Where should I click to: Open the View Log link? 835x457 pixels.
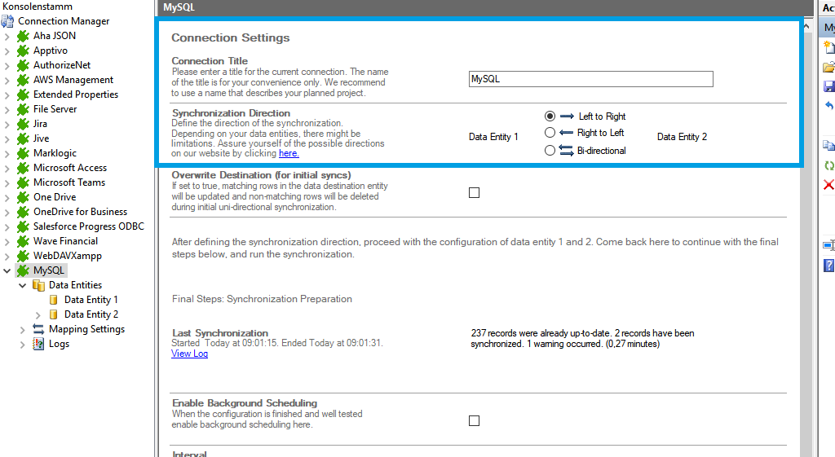coord(189,354)
